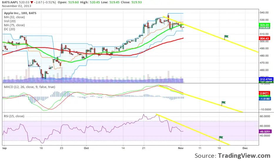Click the 470.00 price axis label
This screenshot has height=162, width=274.
(x=264, y=63)
